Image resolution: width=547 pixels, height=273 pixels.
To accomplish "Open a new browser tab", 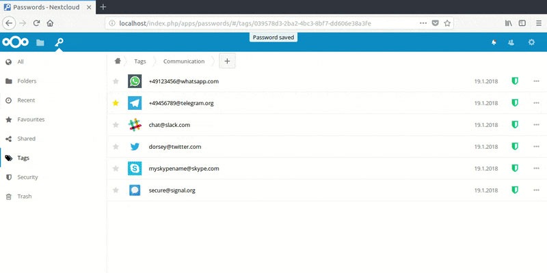I will click(x=103, y=7).
